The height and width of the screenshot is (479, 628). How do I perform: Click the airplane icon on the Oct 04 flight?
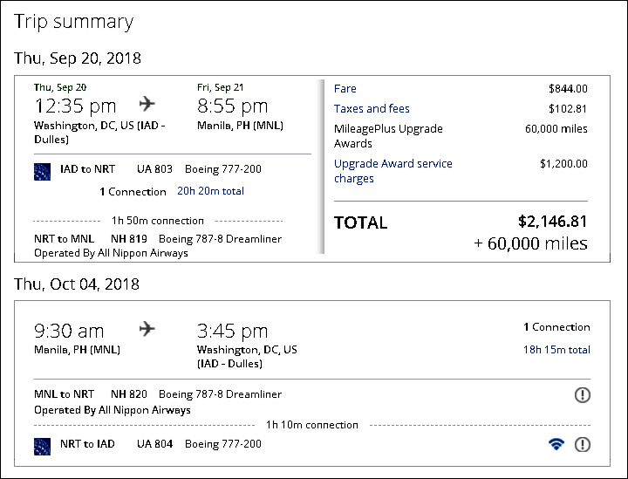click(147, 329)
